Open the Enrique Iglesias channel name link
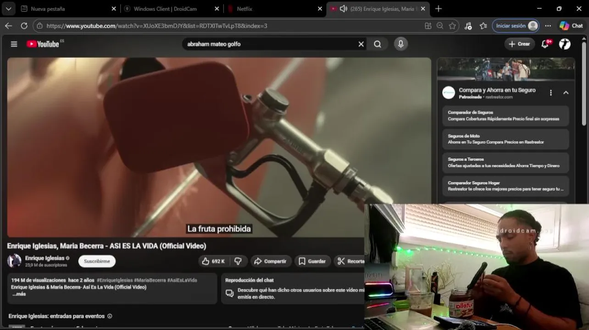 [45, 258]
